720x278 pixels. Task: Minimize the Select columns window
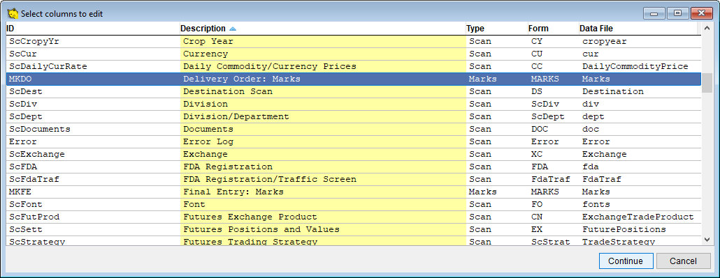pos(654,13)
